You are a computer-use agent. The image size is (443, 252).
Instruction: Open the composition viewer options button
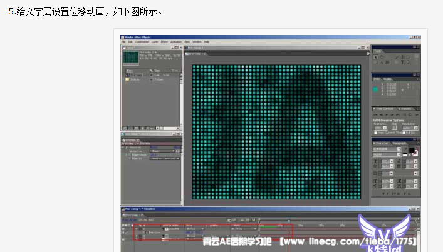click(368, 54)
